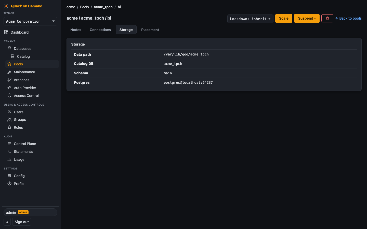
Task: Click the acme breadcrumb link
Action: (71, 7)
